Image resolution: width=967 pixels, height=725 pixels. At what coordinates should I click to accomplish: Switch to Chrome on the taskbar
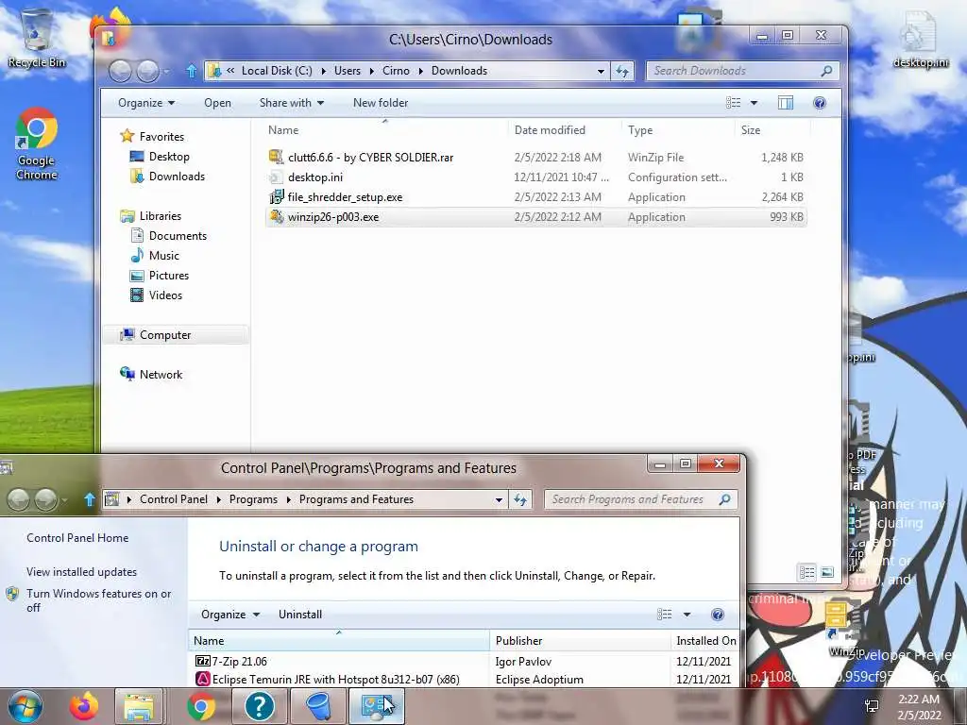201,706
